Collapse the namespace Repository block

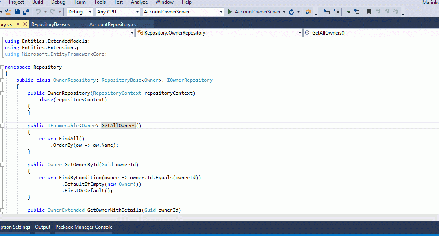click(x=2, y=67)
